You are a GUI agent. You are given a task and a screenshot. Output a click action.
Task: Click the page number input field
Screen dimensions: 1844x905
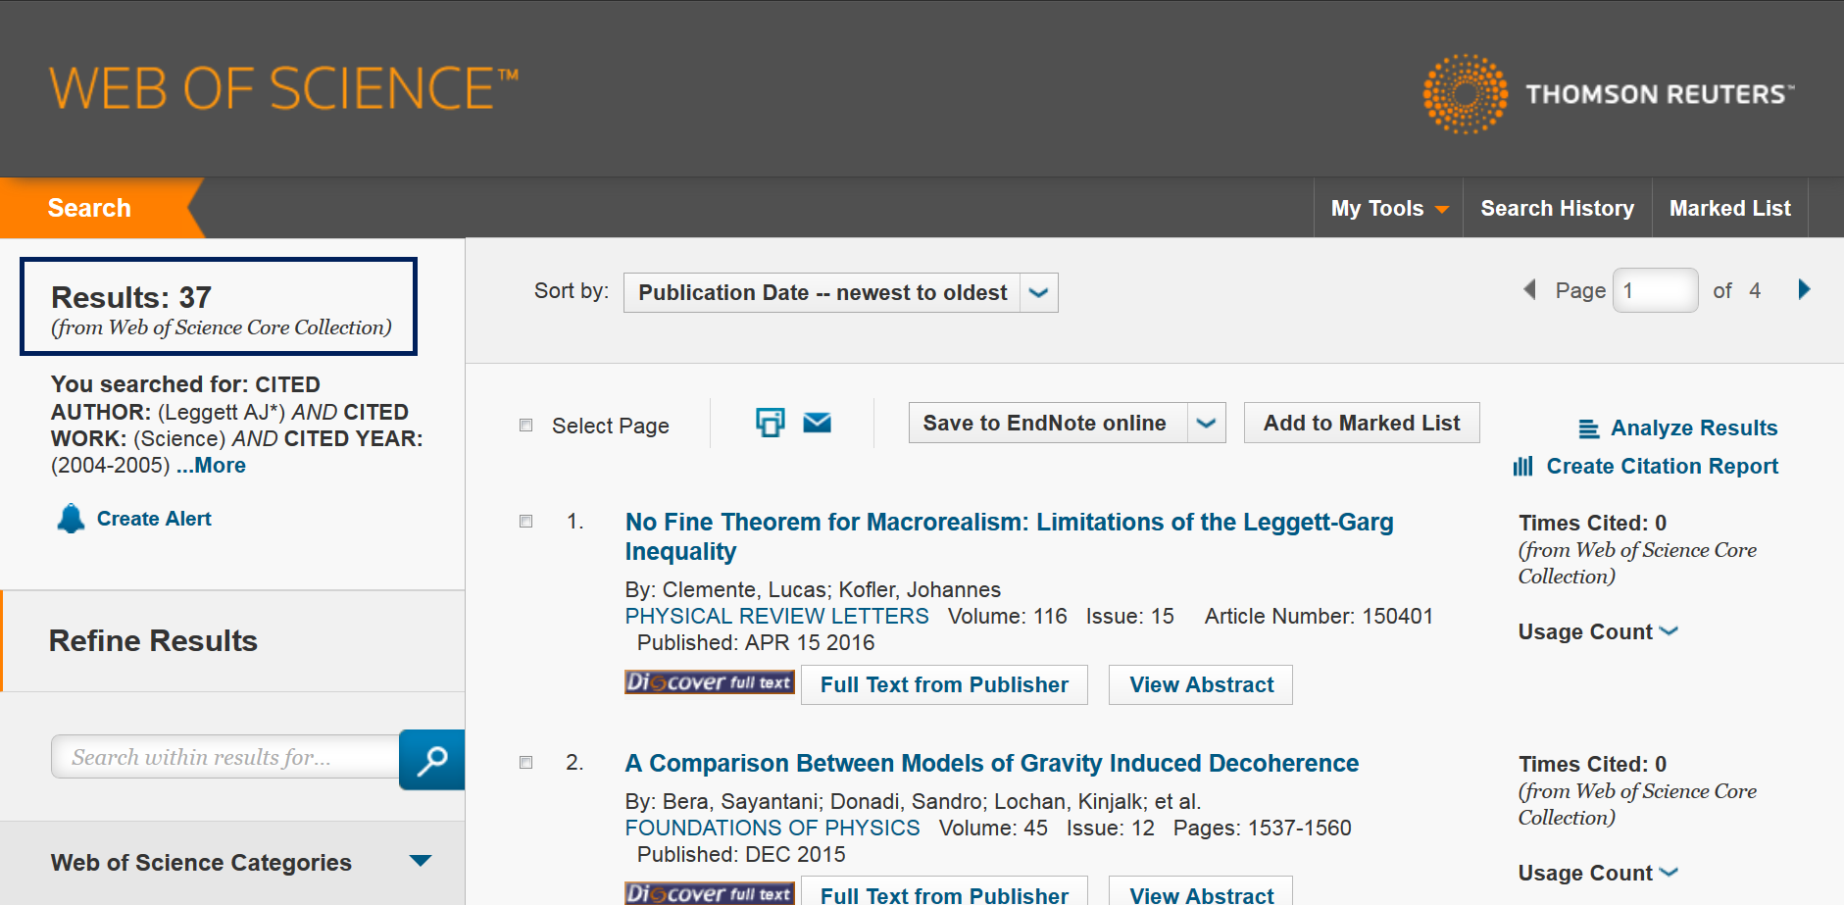(1655, 290)
